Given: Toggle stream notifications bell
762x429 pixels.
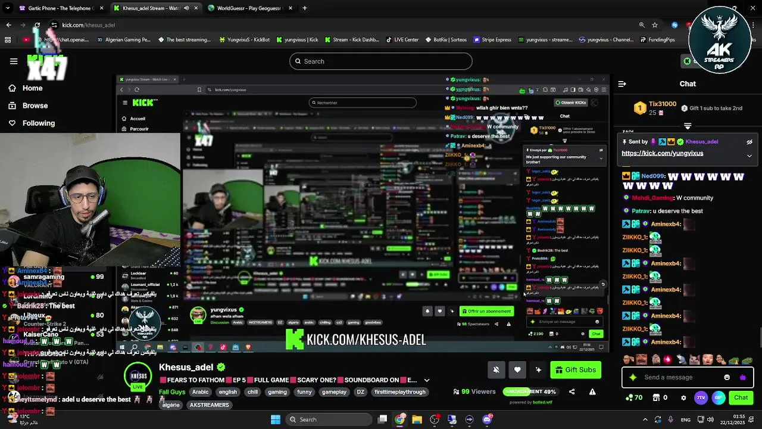Looking at the screenshot, I should tap(496, 370).
